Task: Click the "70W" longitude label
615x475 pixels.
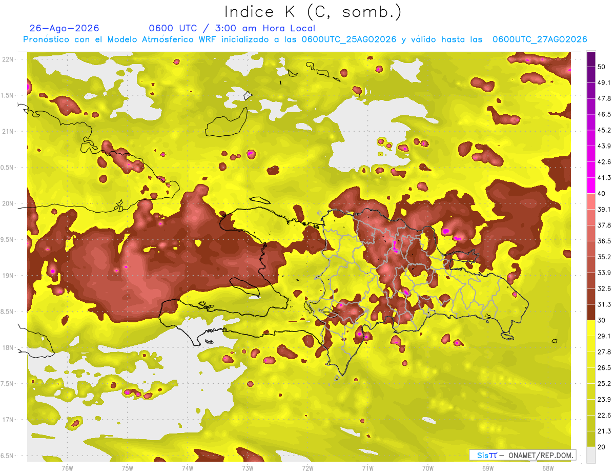Action: [427, 468]
